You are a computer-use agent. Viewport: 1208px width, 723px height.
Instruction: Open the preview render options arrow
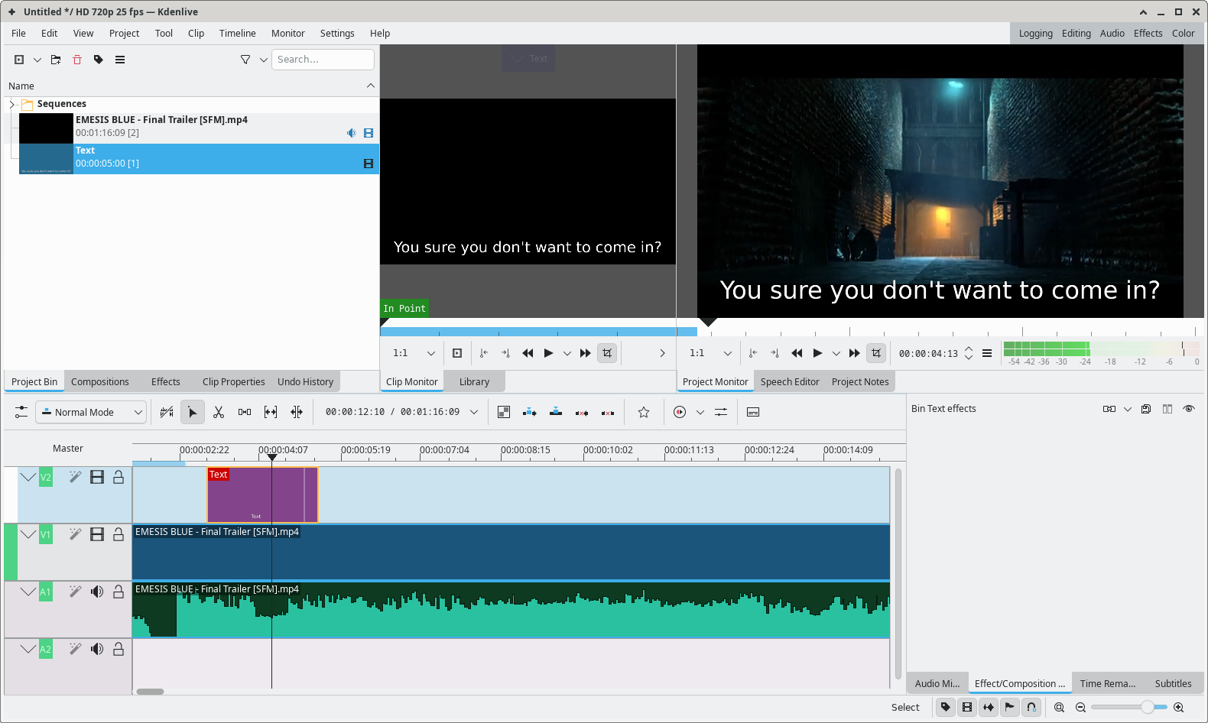700,412
